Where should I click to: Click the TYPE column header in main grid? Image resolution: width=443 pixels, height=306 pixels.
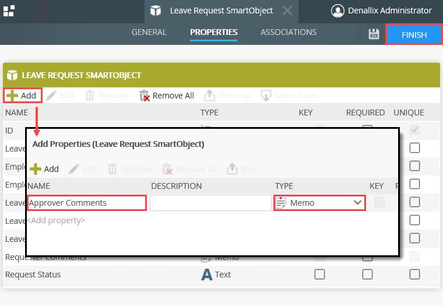click(x=209, y=112)
